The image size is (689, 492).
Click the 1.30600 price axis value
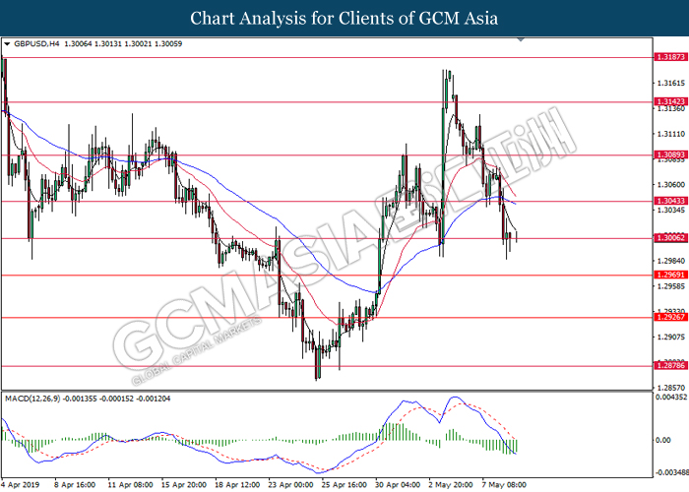pyautogui.click(x=671, y=185)
